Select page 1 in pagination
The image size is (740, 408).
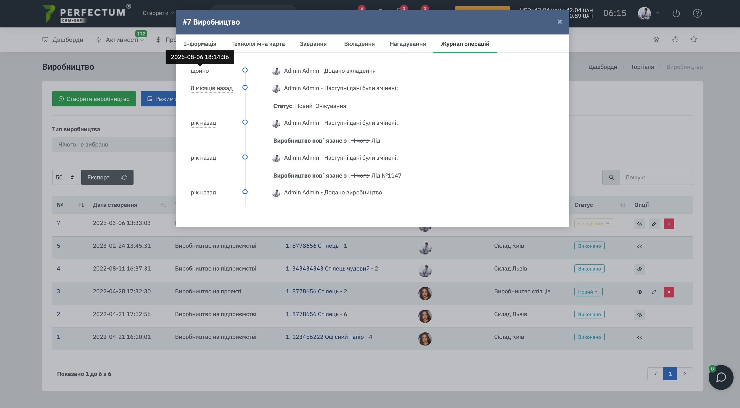pyautogui.click(x=670, y=374)
